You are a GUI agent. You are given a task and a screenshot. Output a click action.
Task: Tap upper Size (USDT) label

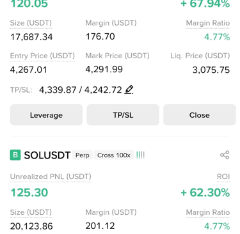31,23
